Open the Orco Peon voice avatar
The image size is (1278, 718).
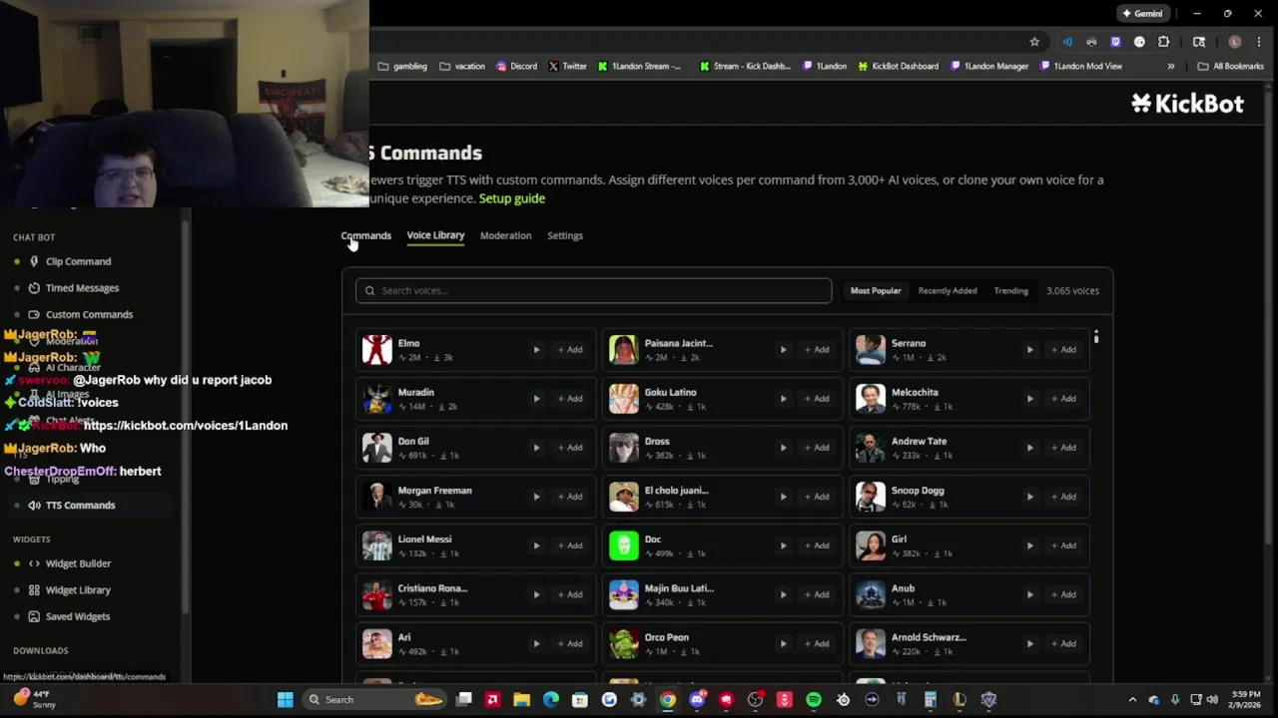tap(624, 643)
